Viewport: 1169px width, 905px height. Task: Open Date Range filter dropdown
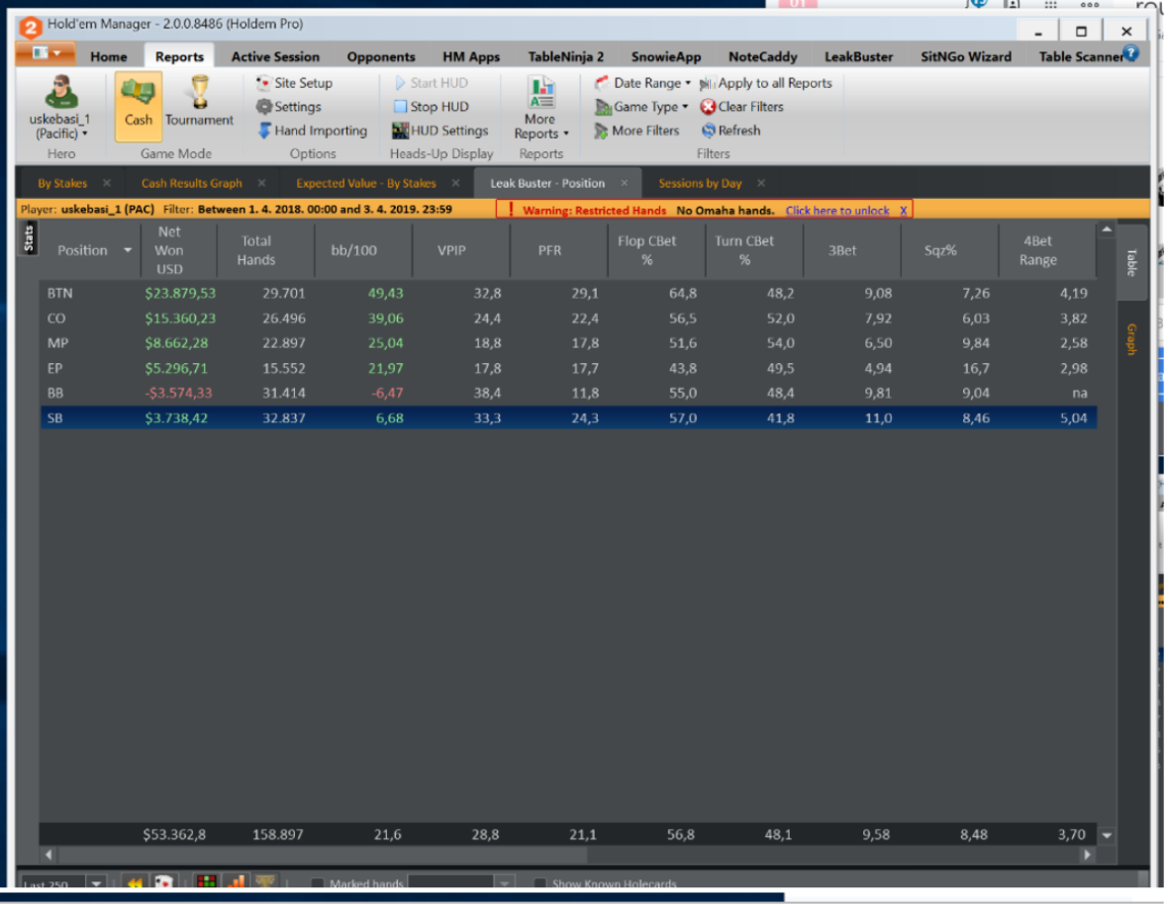tap(642, 83)
